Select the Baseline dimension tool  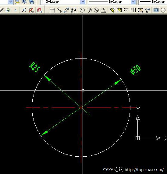coord(119,10)
